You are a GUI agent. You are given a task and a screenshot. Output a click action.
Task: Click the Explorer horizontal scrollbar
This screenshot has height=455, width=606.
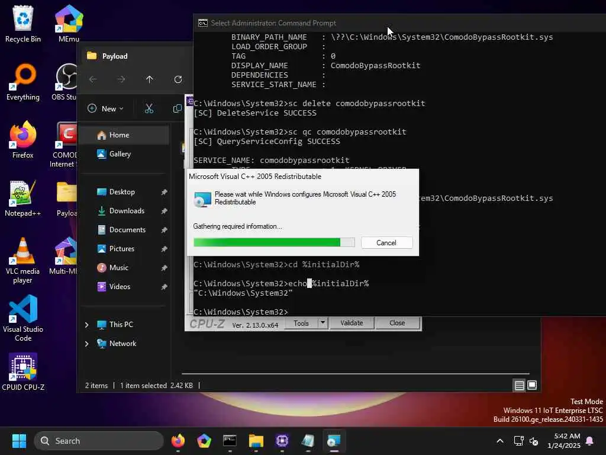[x=356, y=374]
